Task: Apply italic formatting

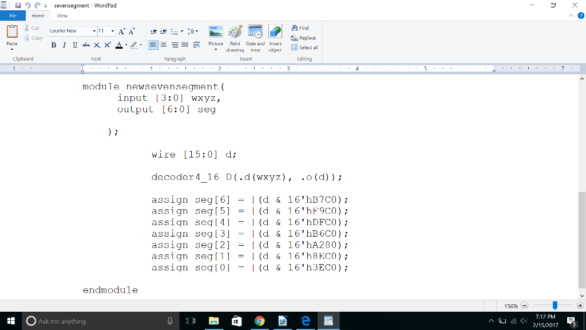Action: (64, 45)
